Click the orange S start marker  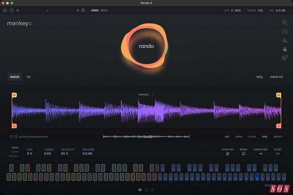[x=14, y=126]
